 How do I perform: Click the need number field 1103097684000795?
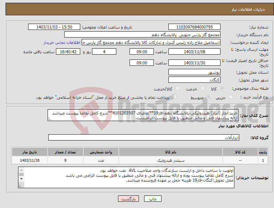194,27
